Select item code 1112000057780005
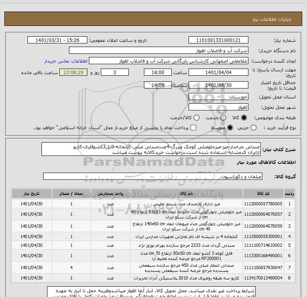This screenshot has height=297, width=307. 263,204
